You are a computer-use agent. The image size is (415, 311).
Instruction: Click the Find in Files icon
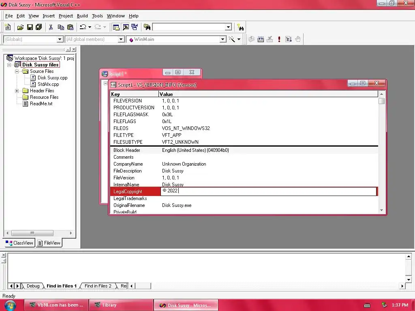147,27
